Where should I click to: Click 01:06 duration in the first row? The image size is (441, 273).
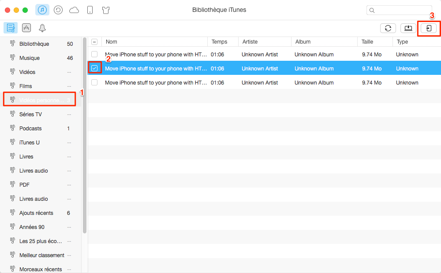pos(217,55)
